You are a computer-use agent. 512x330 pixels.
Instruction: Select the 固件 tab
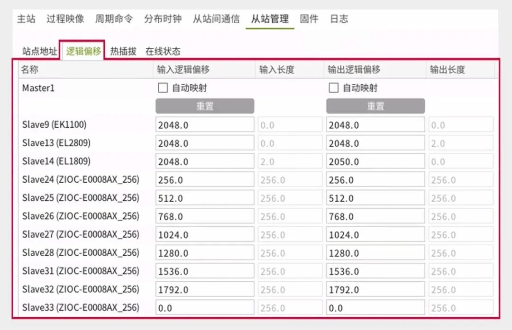coord(309,18)
